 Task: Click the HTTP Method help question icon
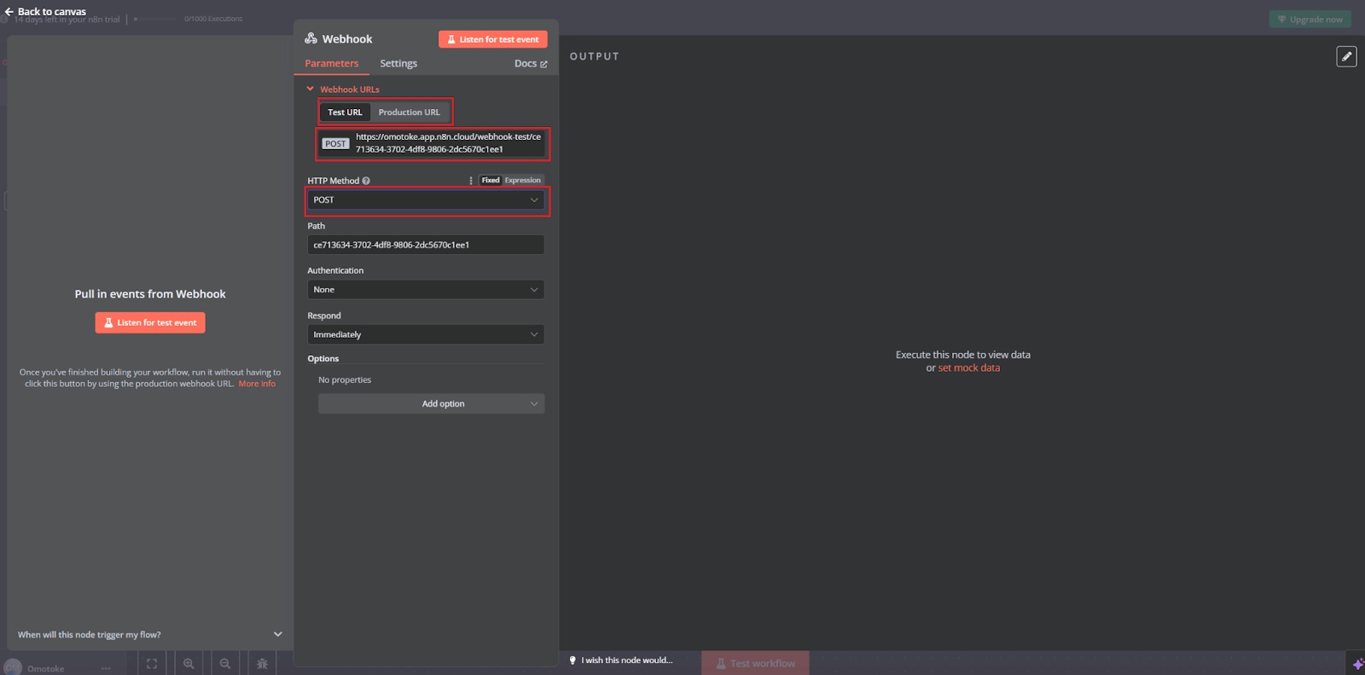[x=366, y=181]
